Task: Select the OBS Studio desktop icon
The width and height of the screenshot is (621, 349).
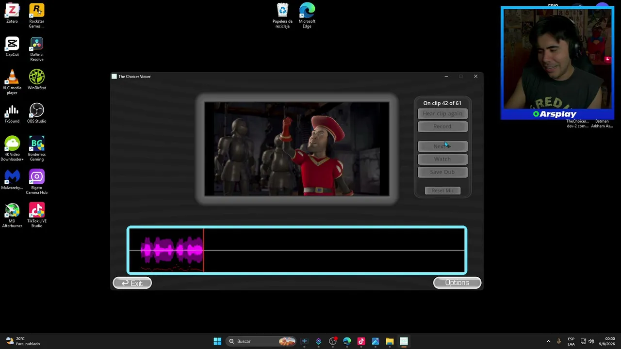Action: [36, 113]
